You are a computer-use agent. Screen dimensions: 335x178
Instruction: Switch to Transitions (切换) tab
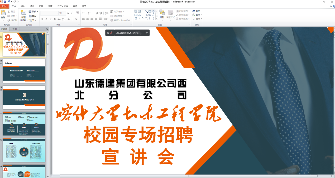coord(41,6)
